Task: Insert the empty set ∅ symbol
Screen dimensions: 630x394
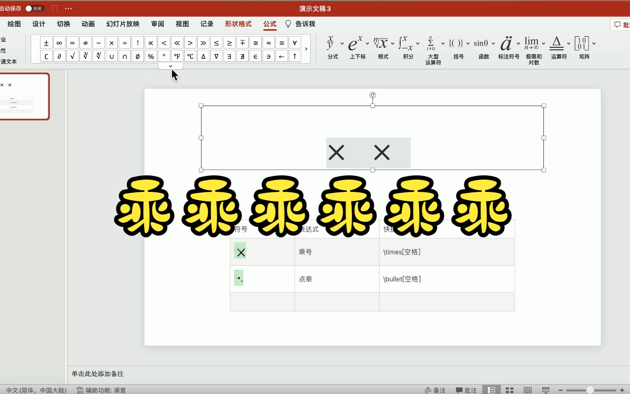Action: 138,56
